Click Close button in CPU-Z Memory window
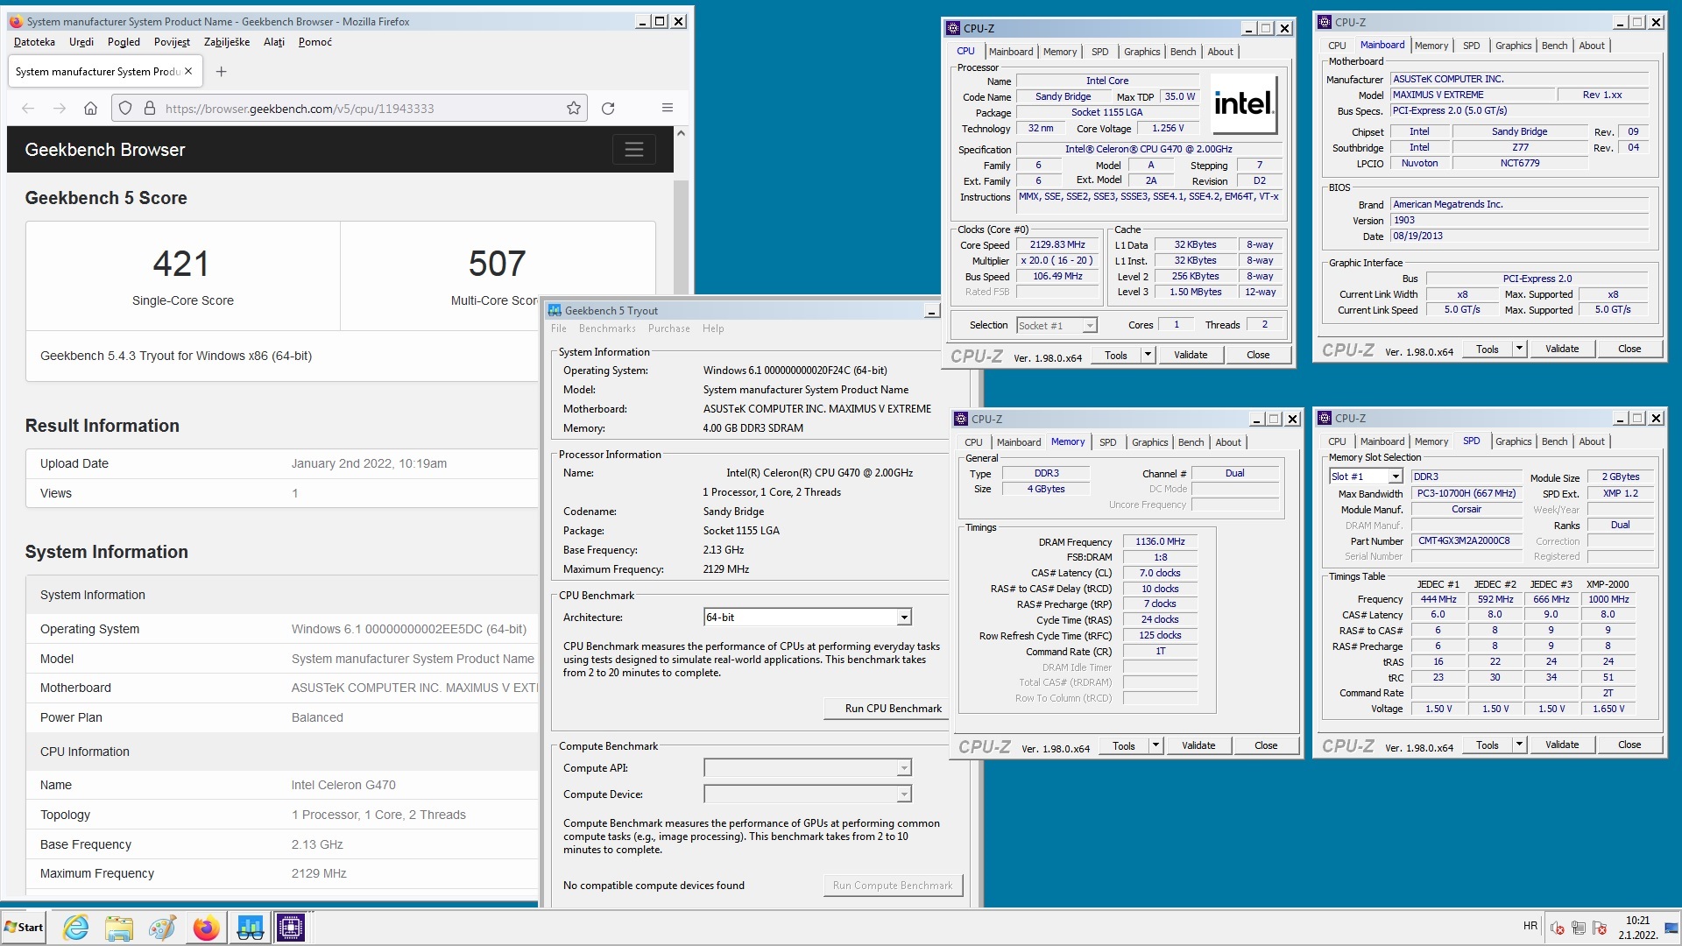 click(x=1266, y=745)
